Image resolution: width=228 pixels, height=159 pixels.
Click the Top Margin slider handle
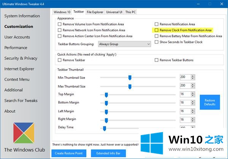pyautogui.click(x=106, y=95)
